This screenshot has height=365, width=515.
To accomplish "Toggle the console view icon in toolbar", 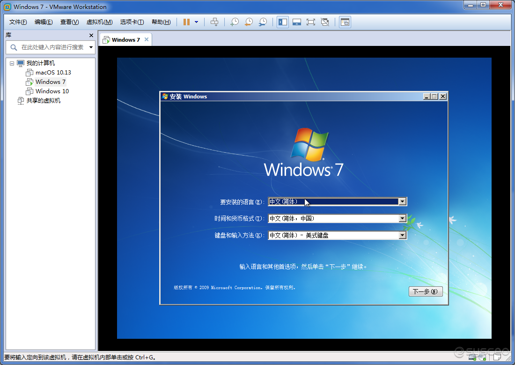I will 345,22.
